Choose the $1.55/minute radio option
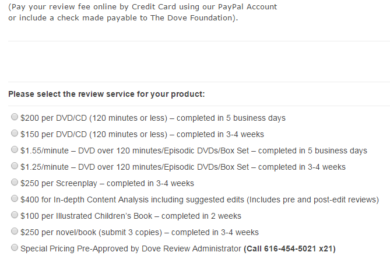 tap(15, 149)
